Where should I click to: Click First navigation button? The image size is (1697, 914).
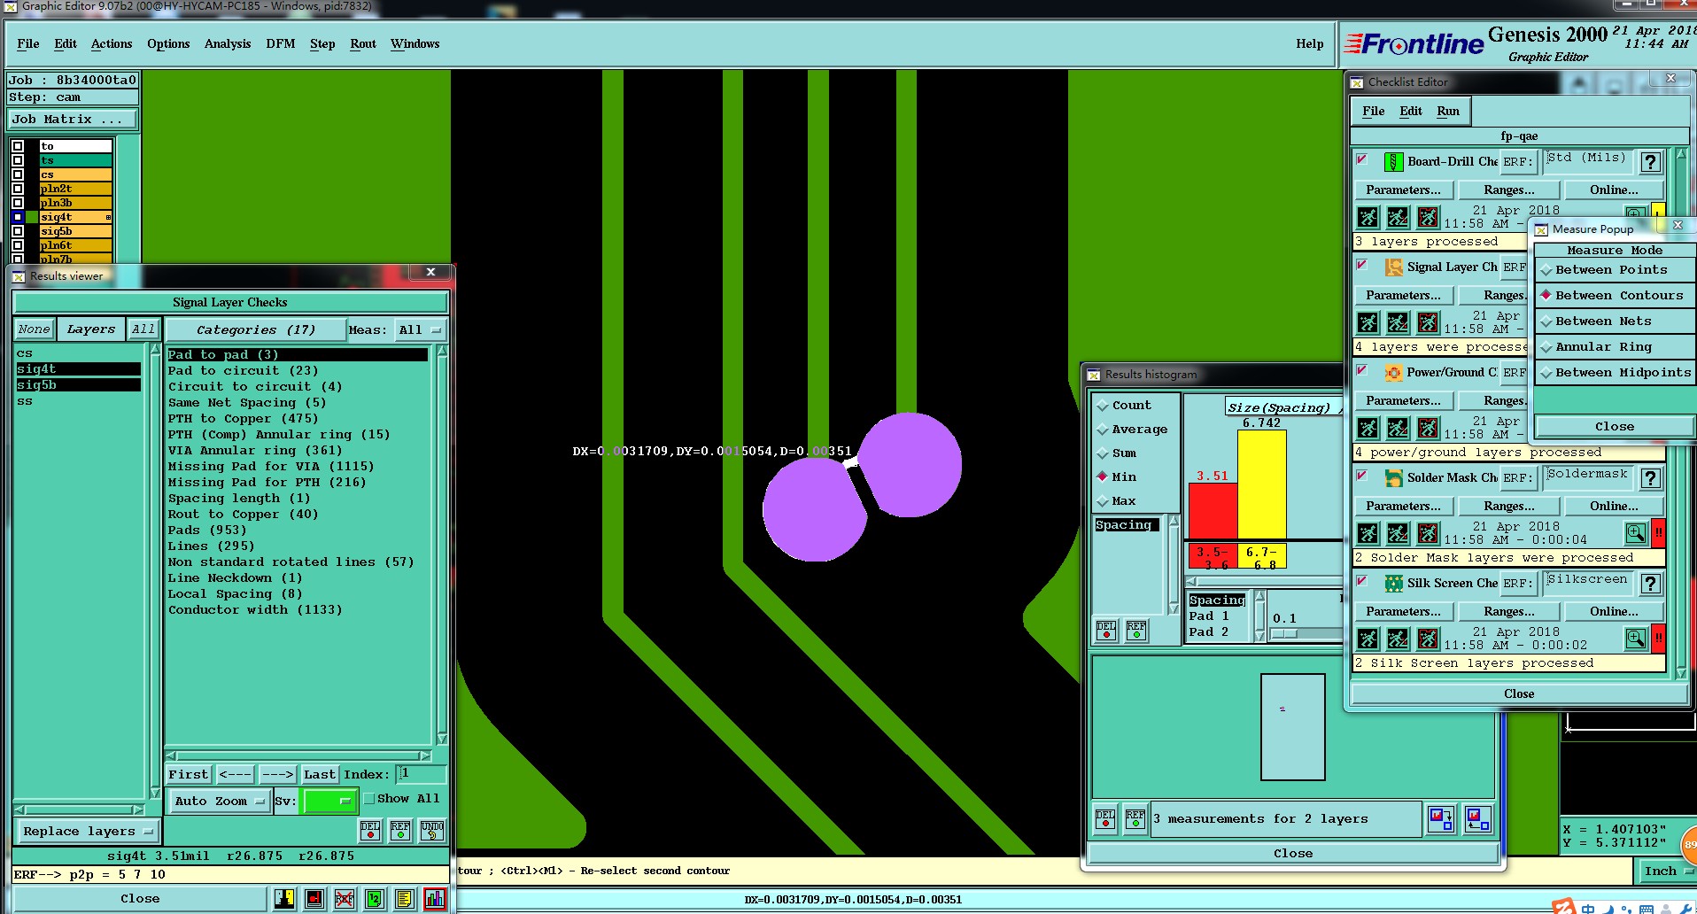[189, 774]
